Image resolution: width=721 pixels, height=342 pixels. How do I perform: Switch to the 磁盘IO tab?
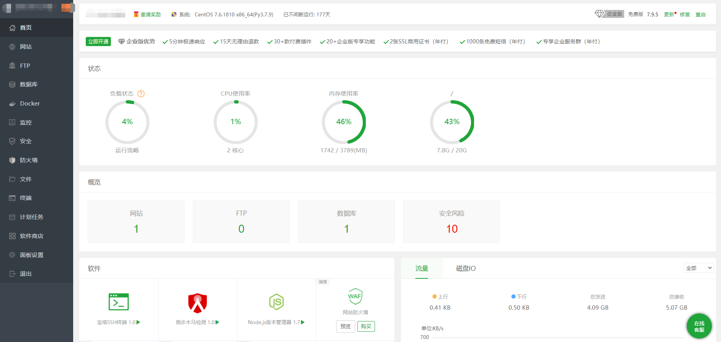(x=466, y=268)
